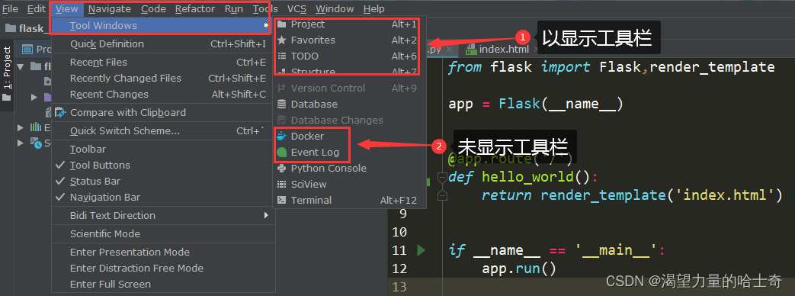Expand the Scratches node arrow
Image resolution: width=795 pixels, height=296 pixels.
click(x=21, y=143)
